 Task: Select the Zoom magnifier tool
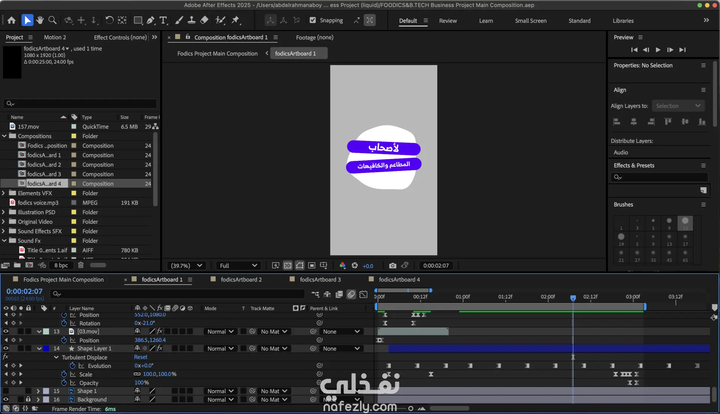tap(52, 20)
